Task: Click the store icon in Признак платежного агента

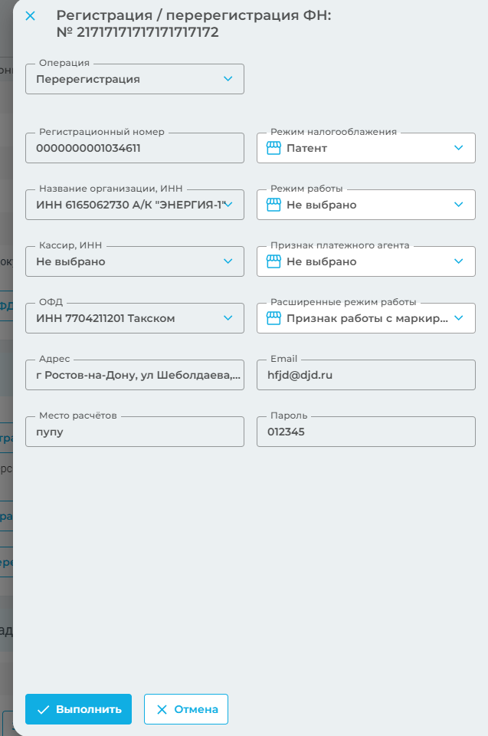Action: pyautogui.click(x=274, y=261)
